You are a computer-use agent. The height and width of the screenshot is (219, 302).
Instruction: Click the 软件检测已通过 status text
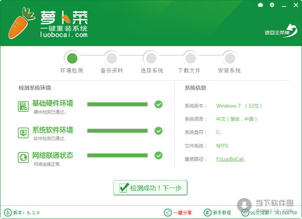tap(49, 138)
